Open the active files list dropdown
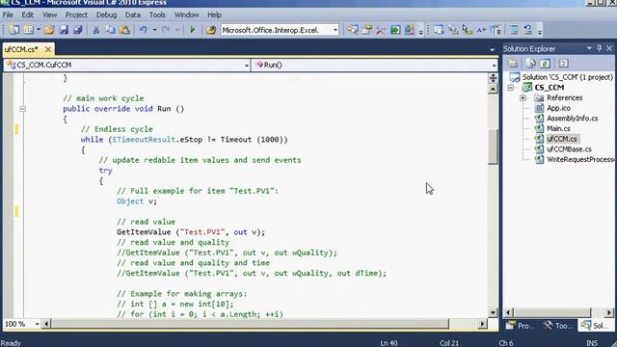 [x=493, y=49]
